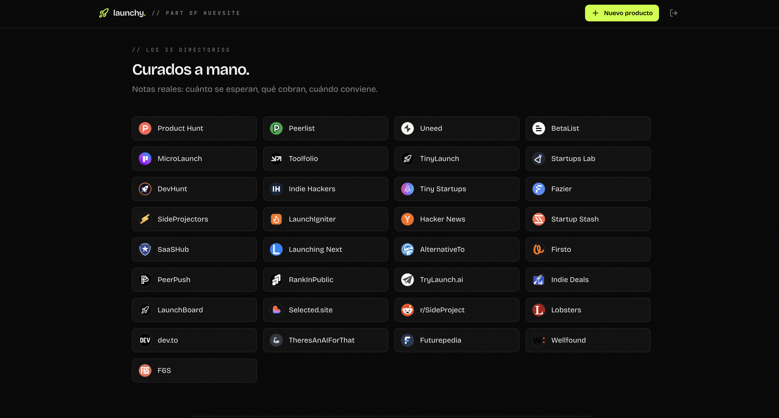Click the Toolfolio logo icon
The image size is (779, 418).
coord(276,159)
